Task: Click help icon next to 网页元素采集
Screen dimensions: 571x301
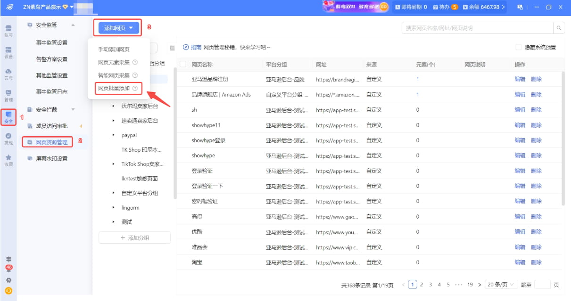Action: coord(135,62)
